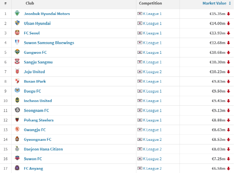This screenshot has width=234, height=173.
Task: Click the market value €12.68m
Action: click(217, 43)
